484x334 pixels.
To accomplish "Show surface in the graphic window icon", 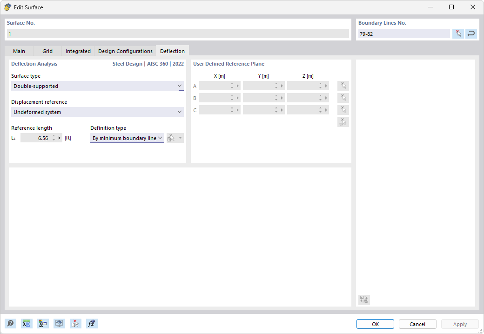I will (59, 323).
